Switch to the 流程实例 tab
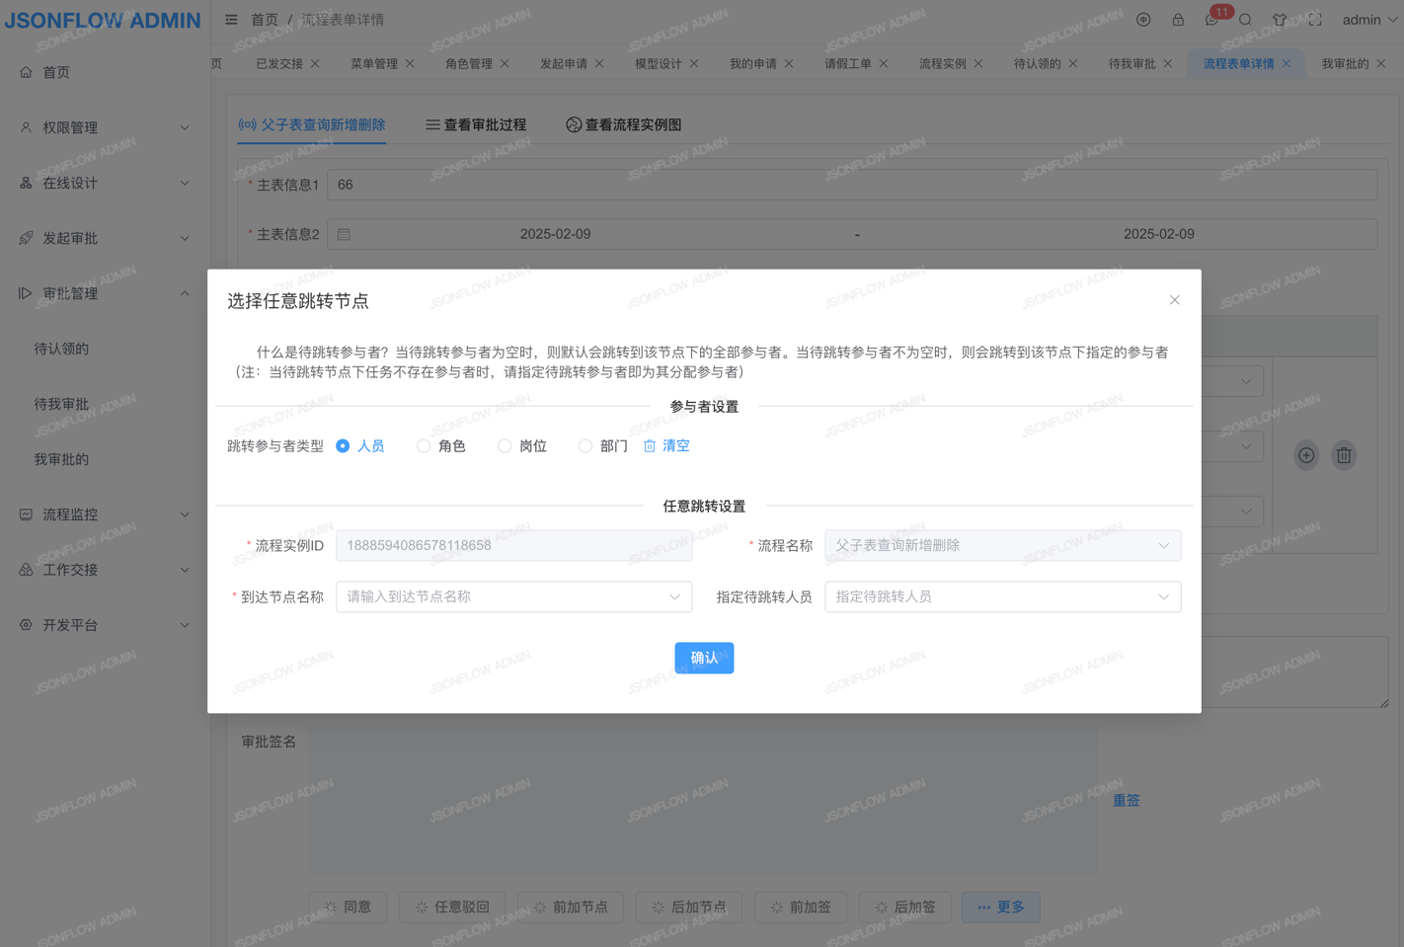The height and width of the screenshot is (947, 1404). click(x=942, y=63)
